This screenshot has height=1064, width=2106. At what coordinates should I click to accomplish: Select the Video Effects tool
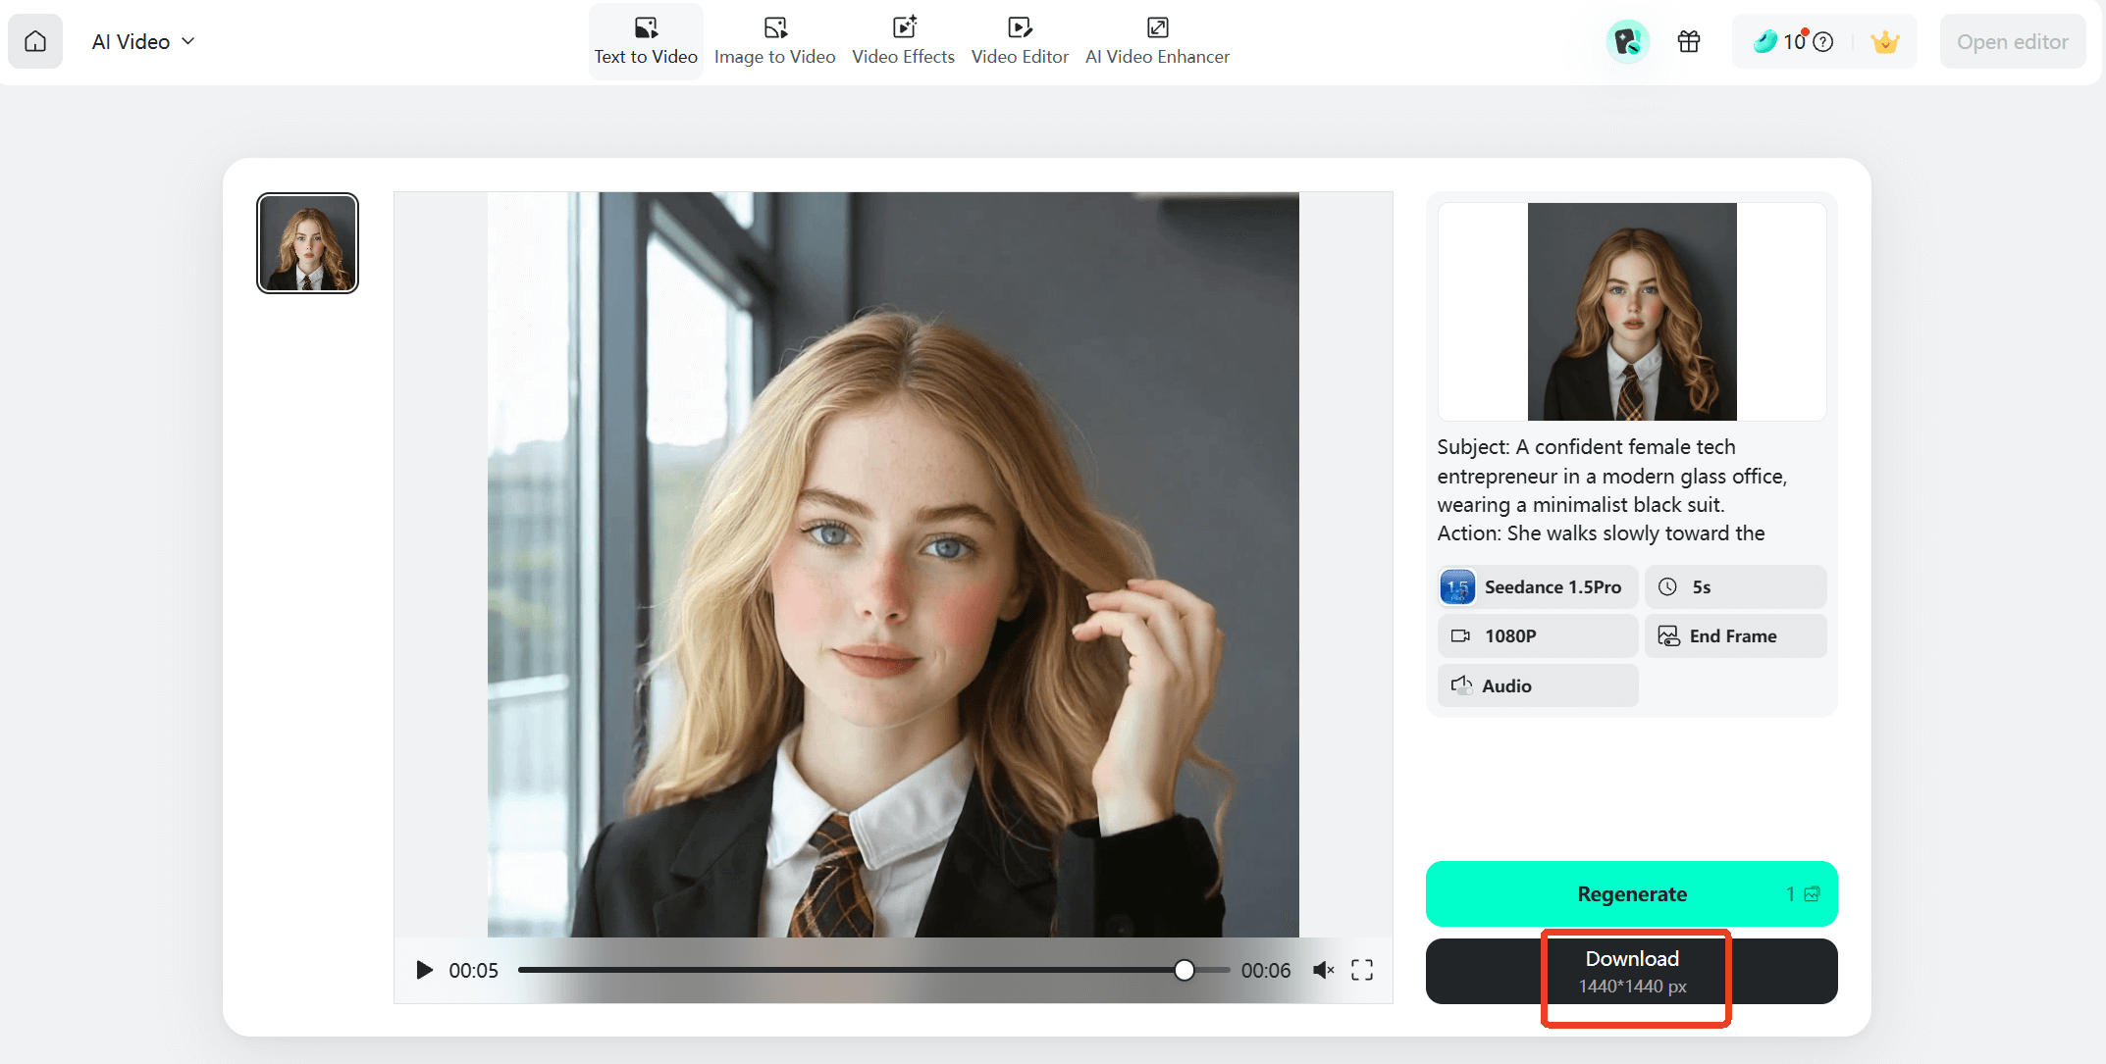[x=902, y=40]
